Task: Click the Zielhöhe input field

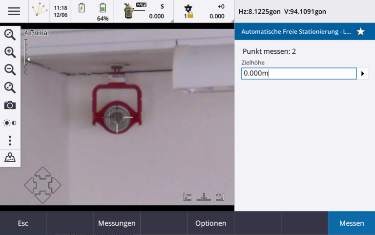Action: click(x=299, y=73)
